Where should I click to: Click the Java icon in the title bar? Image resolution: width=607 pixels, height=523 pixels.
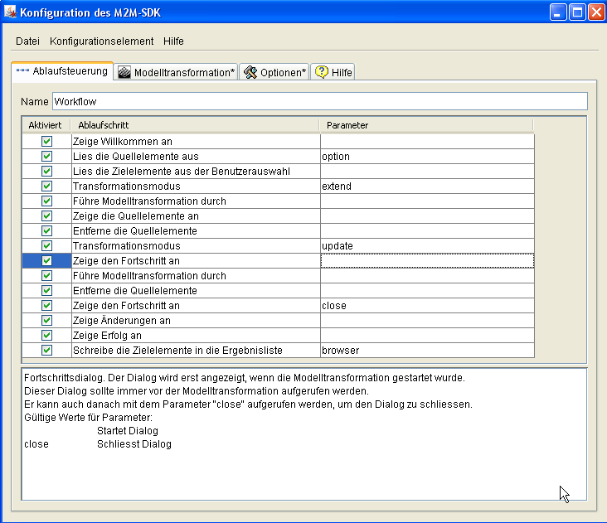(x=11, y=12)
